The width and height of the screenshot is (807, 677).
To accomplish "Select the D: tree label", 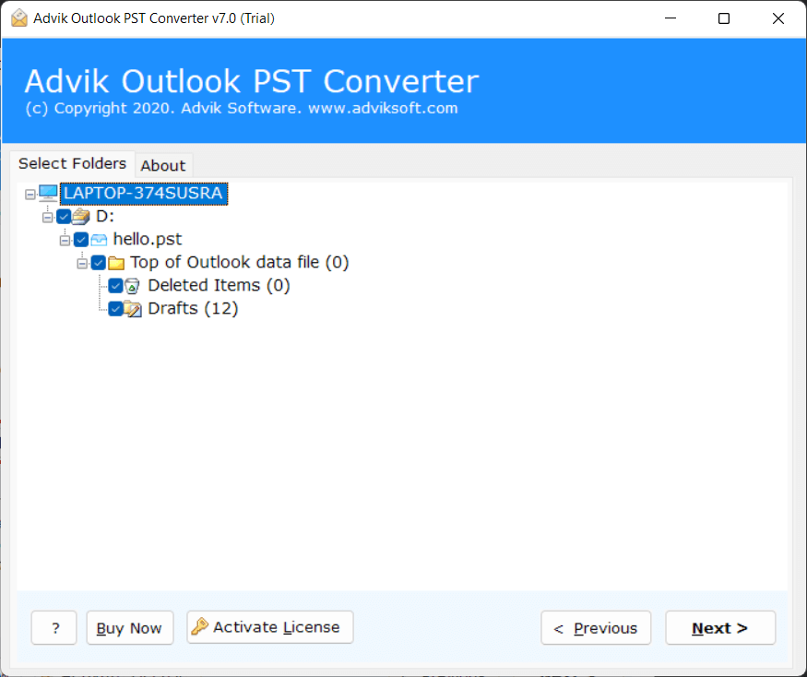I will pos(105,216).
